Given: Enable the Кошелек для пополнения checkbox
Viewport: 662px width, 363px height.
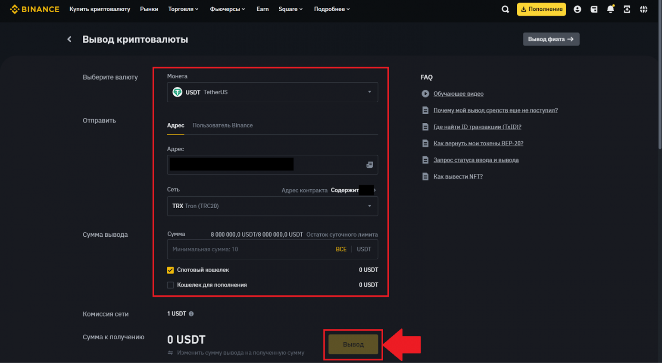Looking at the screenshot, I should (170, 285).
